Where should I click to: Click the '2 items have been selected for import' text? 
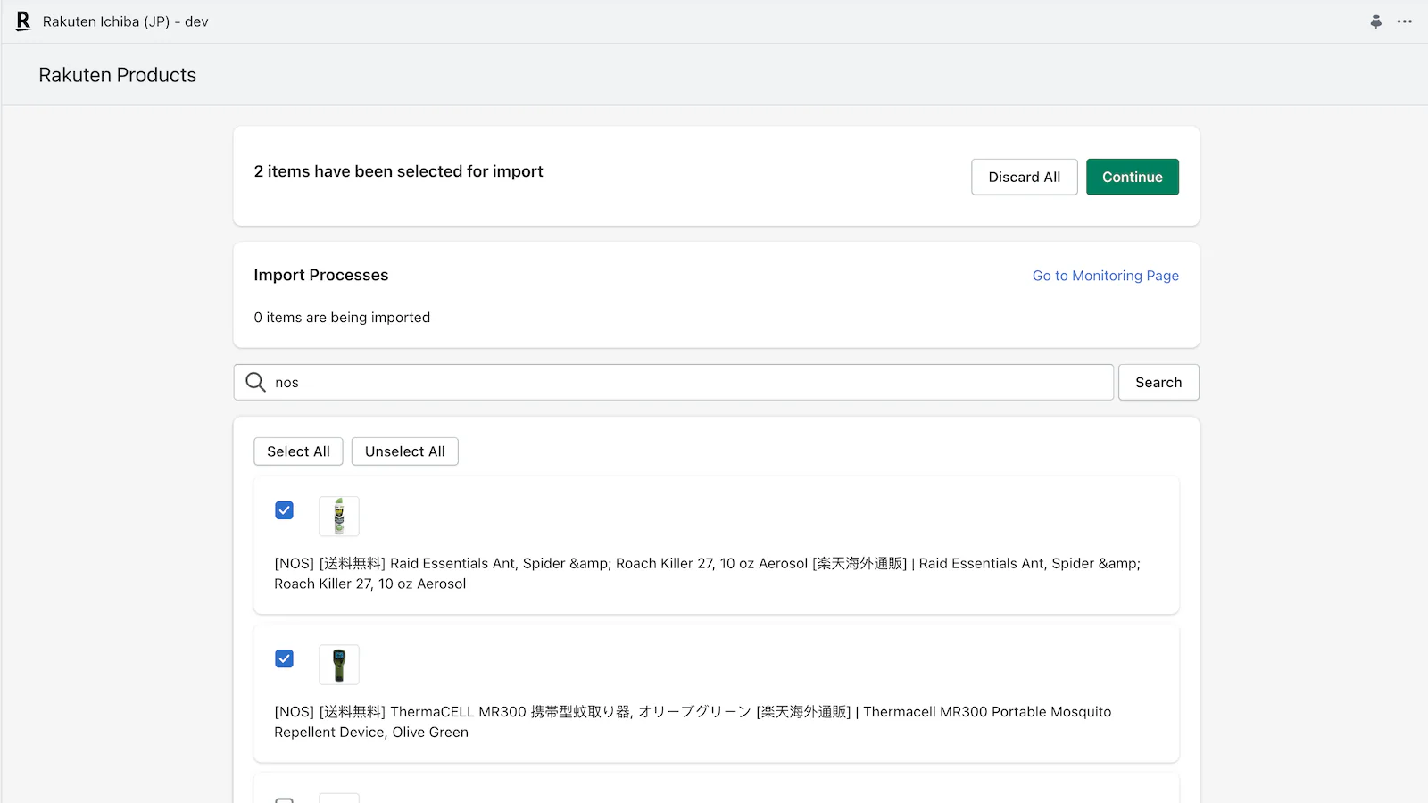(x=398, y=171)
